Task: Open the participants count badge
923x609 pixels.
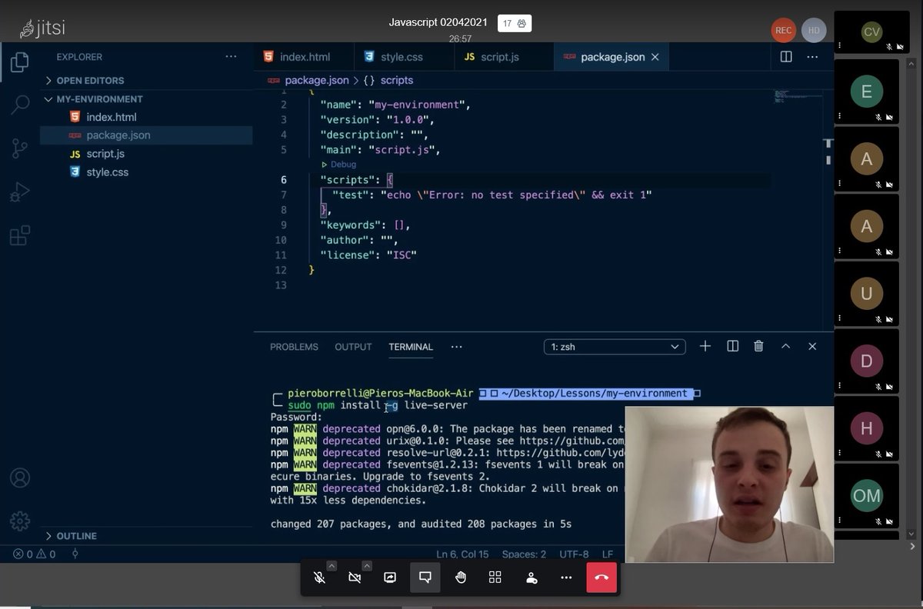Action: pyautogui.click(x=515, y=24)
